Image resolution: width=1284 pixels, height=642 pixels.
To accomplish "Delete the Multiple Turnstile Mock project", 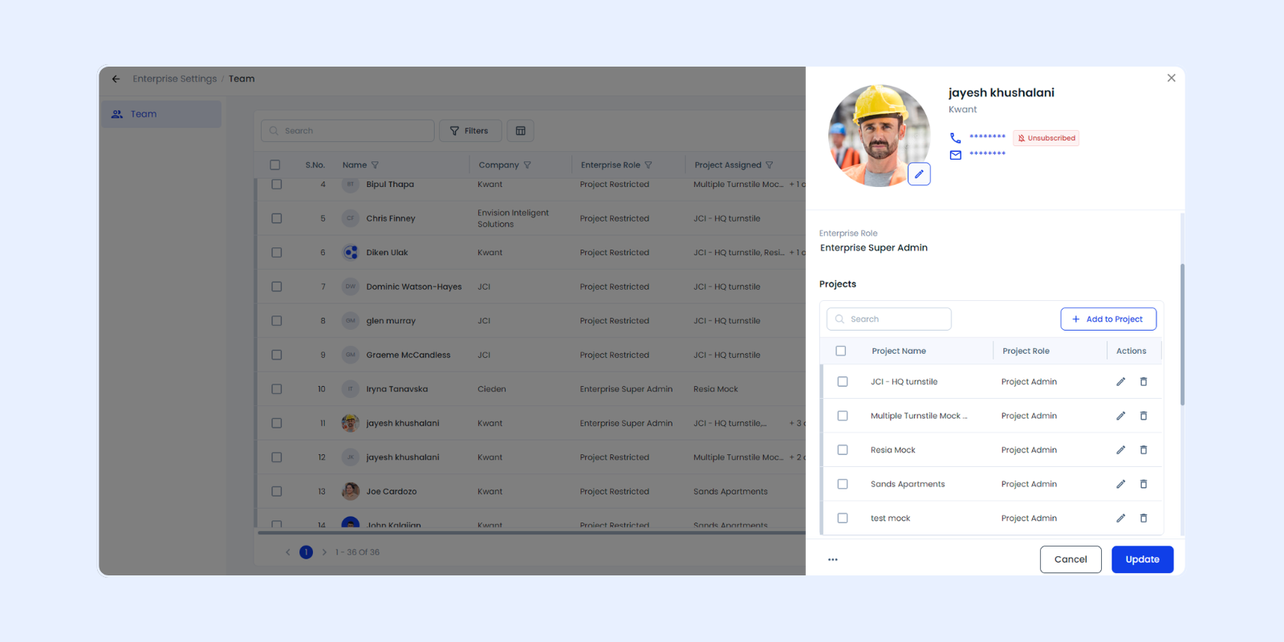I will pos(1144,416).
